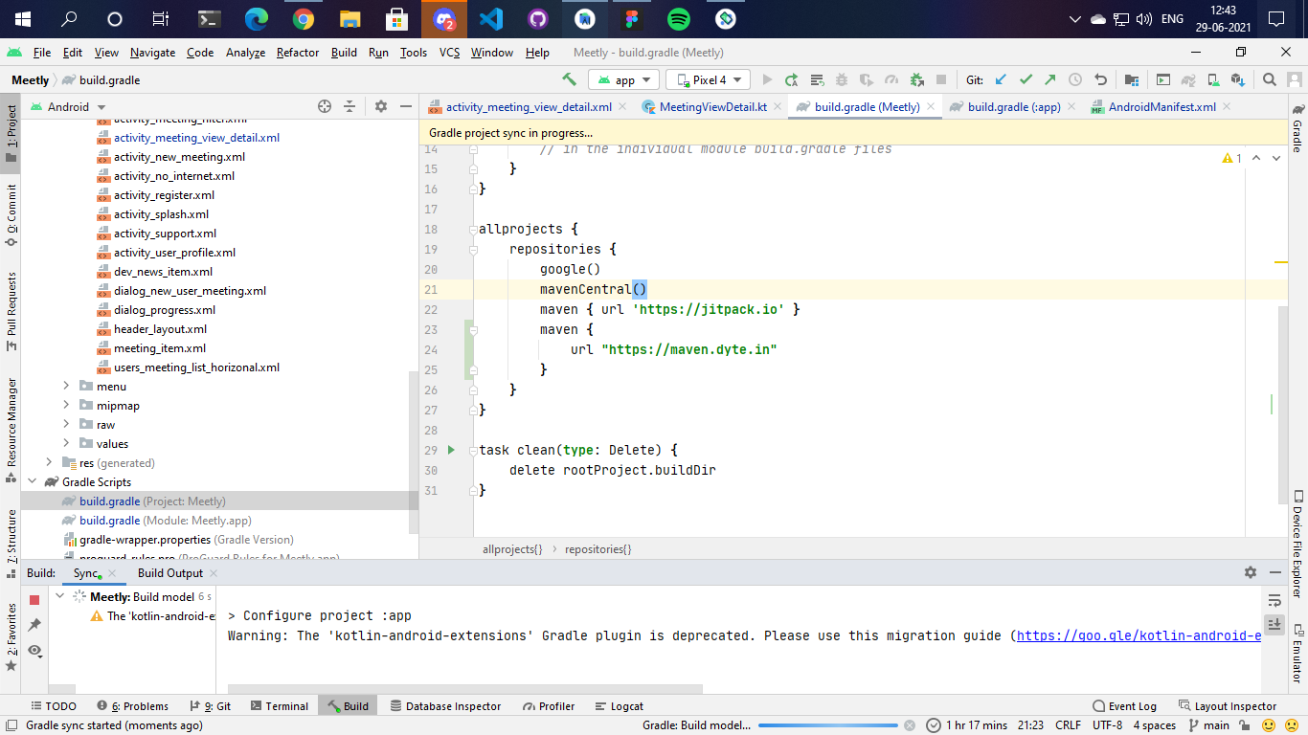Open the Android project view dropdown
This screenshot has height=735, width=1308.
[69, 107]
